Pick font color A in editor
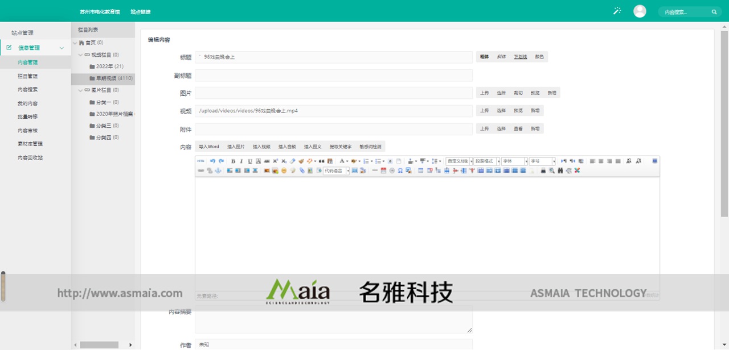 tap(343, 161)
